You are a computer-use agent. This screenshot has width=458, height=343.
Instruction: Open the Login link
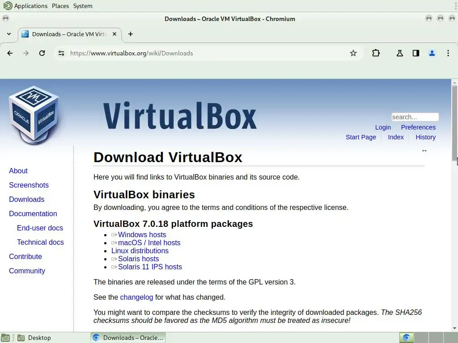(x=383, y=127)
